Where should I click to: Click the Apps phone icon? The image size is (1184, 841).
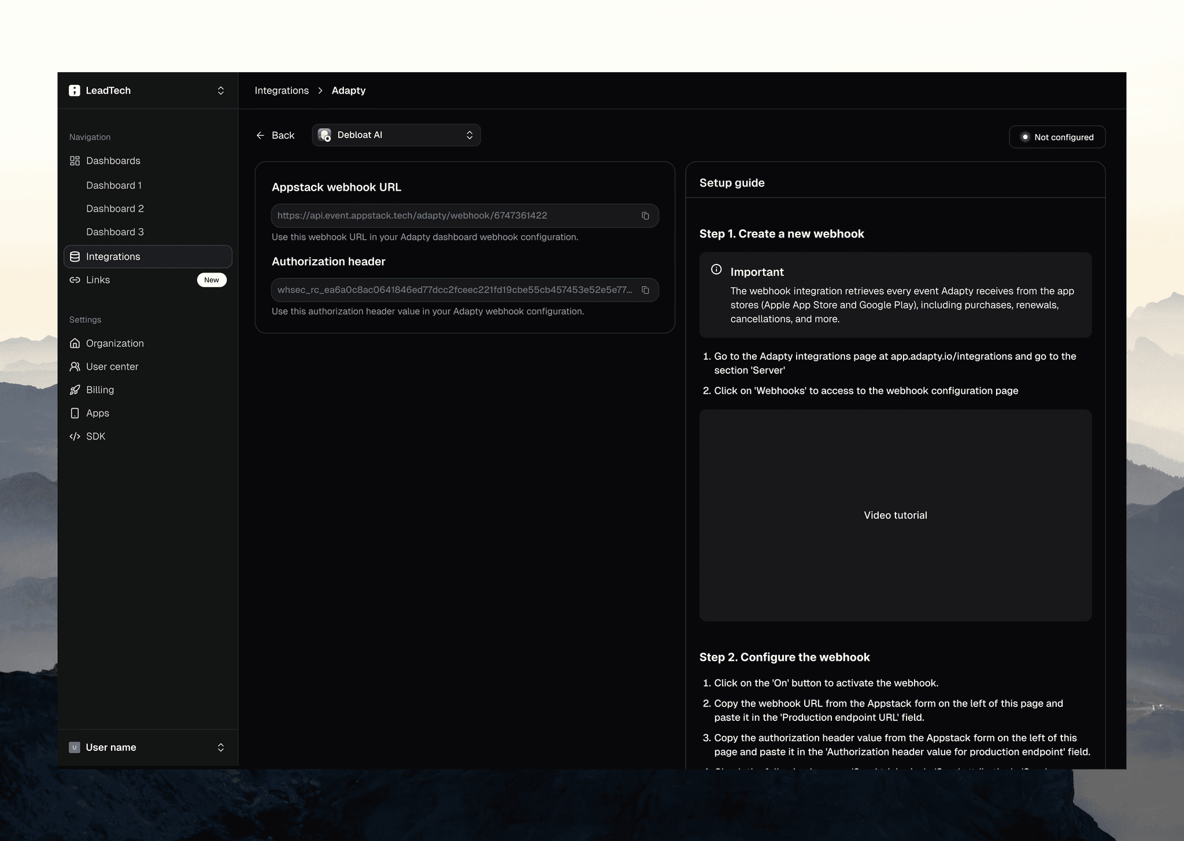(75, 413)
